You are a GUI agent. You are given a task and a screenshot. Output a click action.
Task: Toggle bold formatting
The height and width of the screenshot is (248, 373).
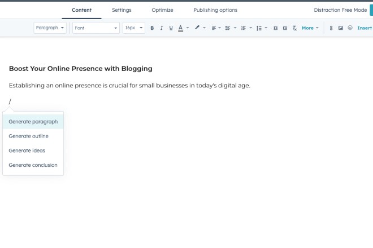(x=152, y=28)
